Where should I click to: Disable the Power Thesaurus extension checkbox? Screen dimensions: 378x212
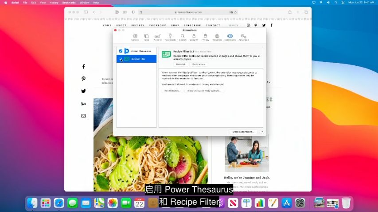point(121,51)
